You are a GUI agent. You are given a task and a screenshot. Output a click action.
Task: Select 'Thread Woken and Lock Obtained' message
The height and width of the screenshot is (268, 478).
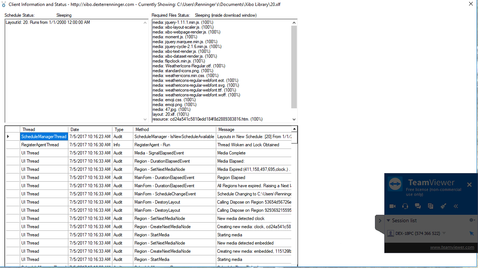254,145
